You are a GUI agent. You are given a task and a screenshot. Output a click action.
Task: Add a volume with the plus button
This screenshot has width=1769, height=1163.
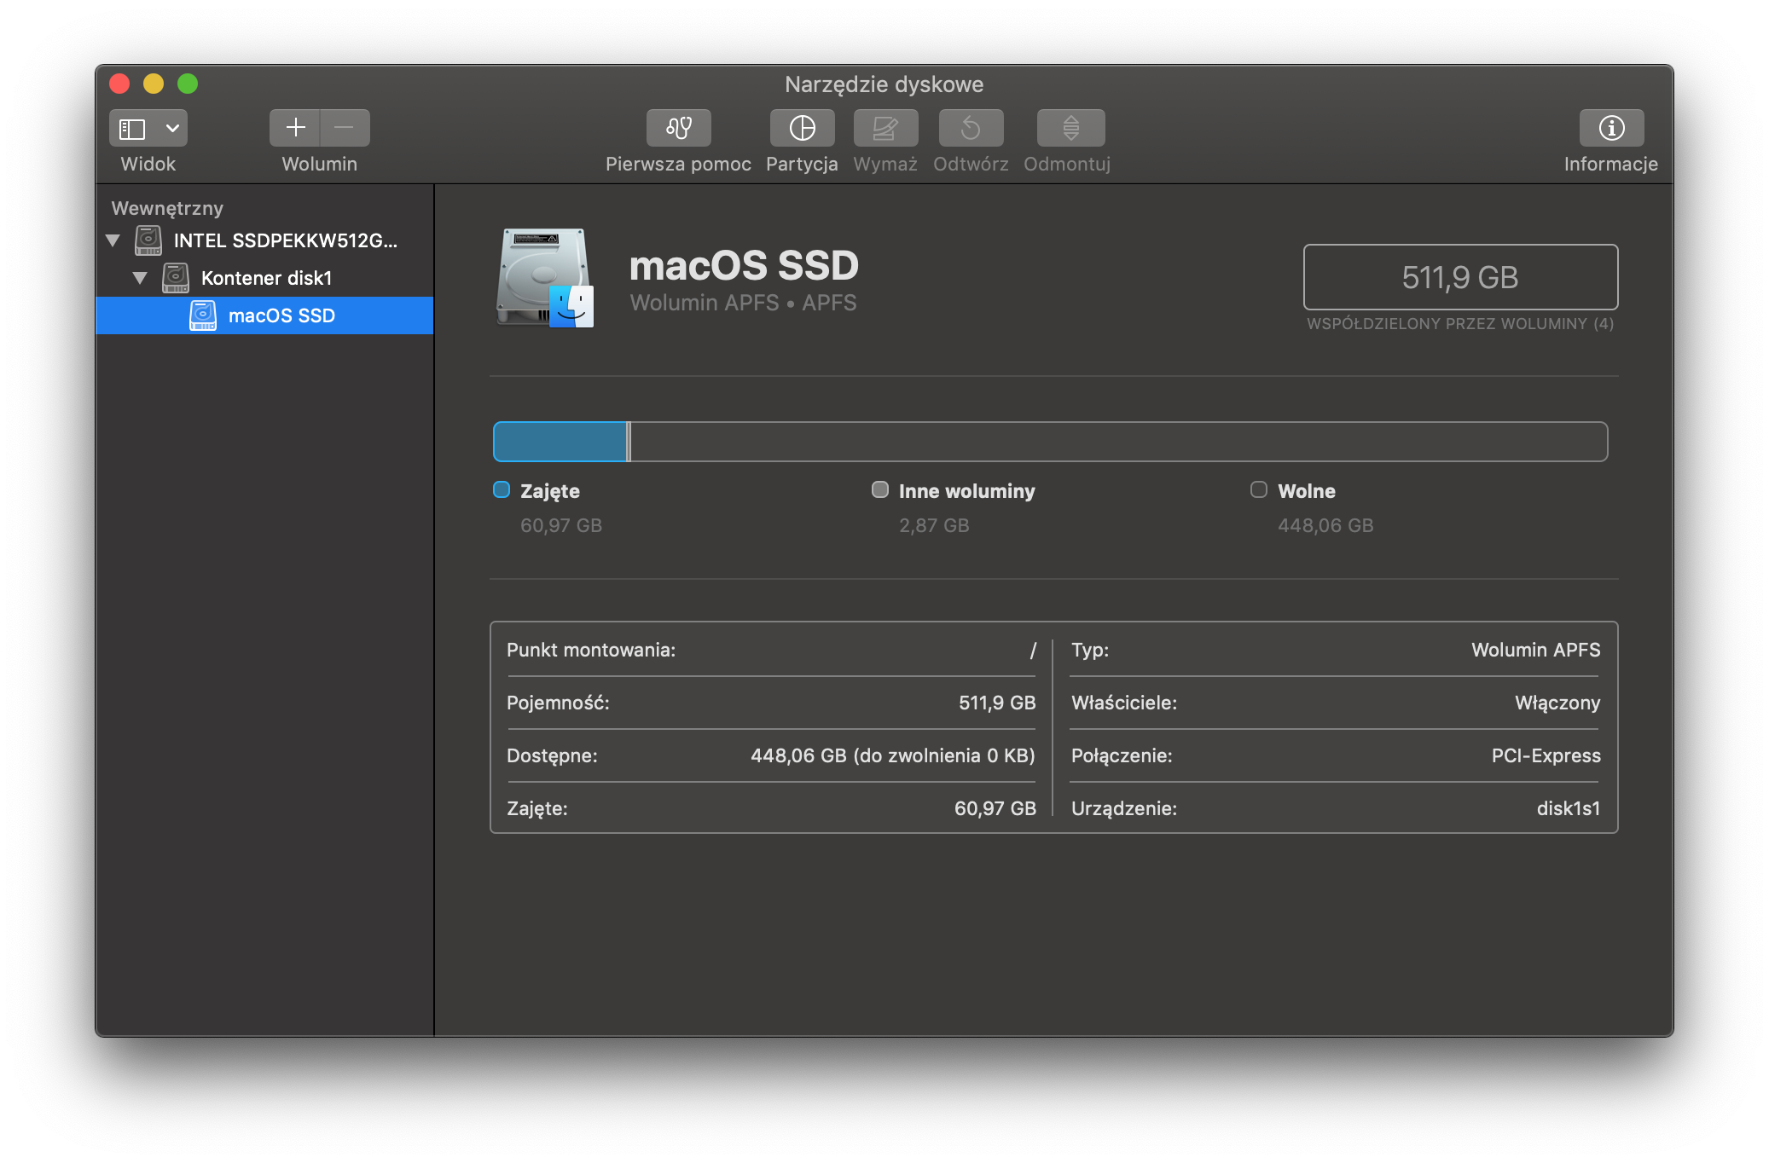[295, 128]
